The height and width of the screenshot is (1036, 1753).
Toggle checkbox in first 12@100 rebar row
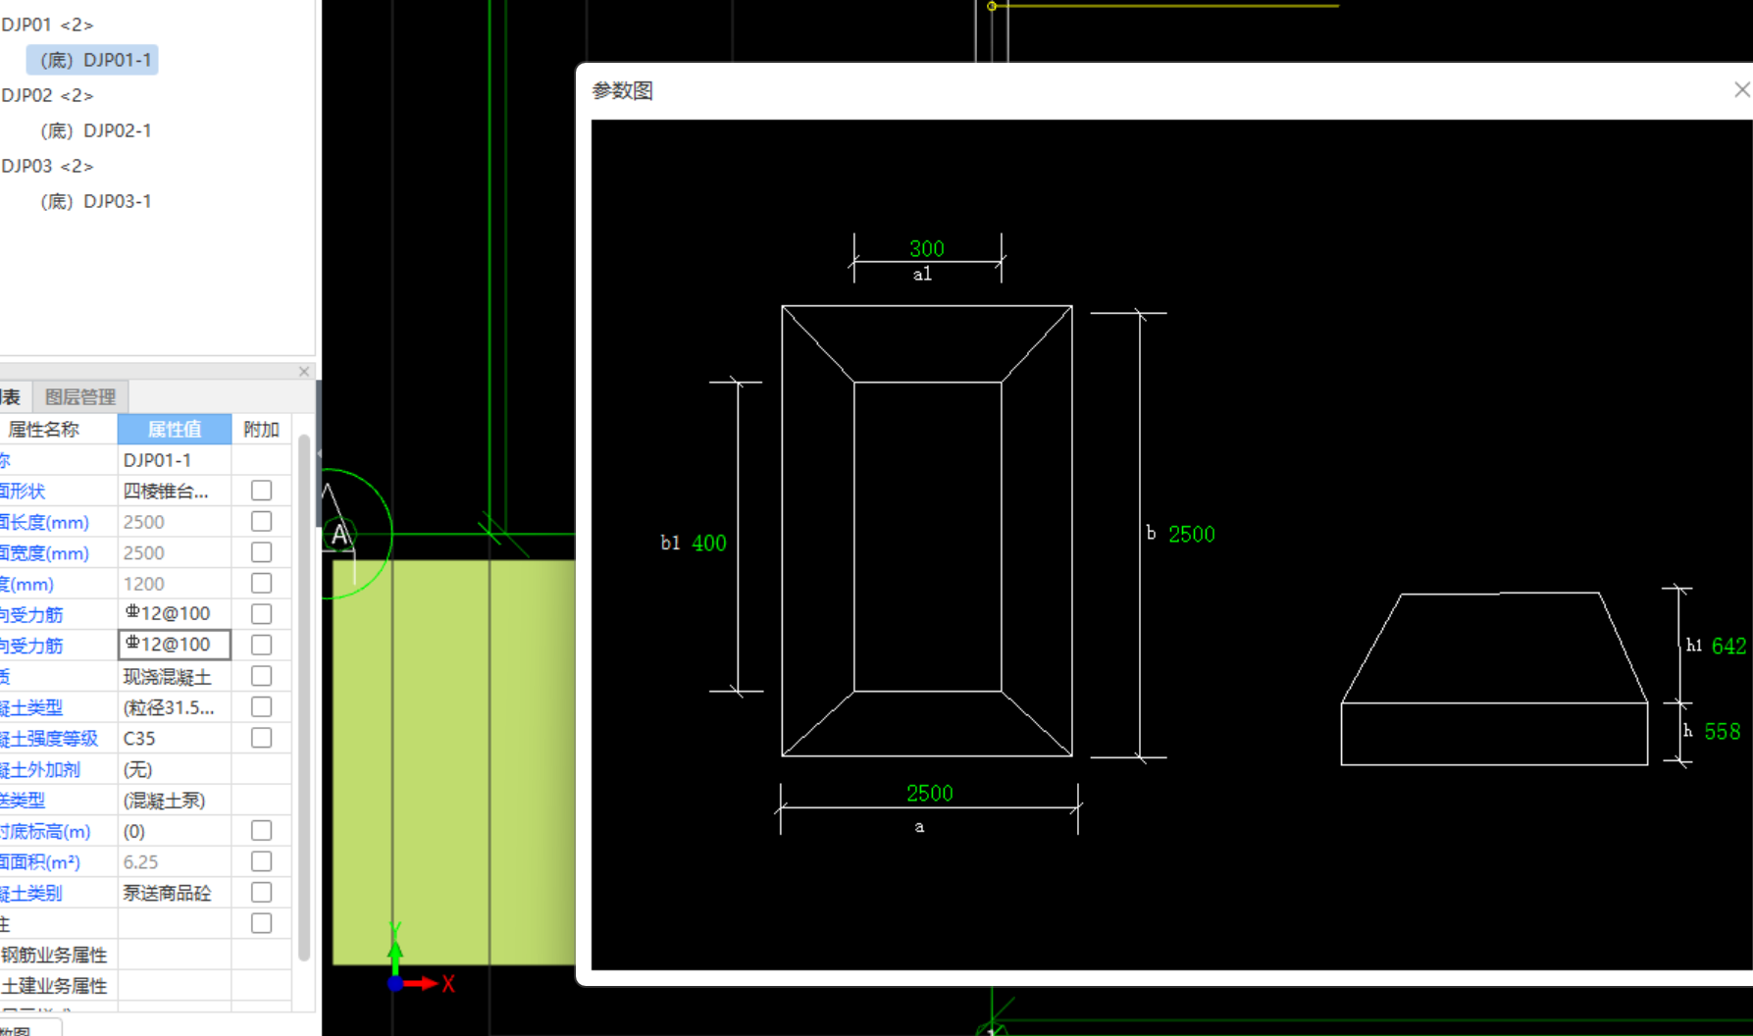(261, 614)
